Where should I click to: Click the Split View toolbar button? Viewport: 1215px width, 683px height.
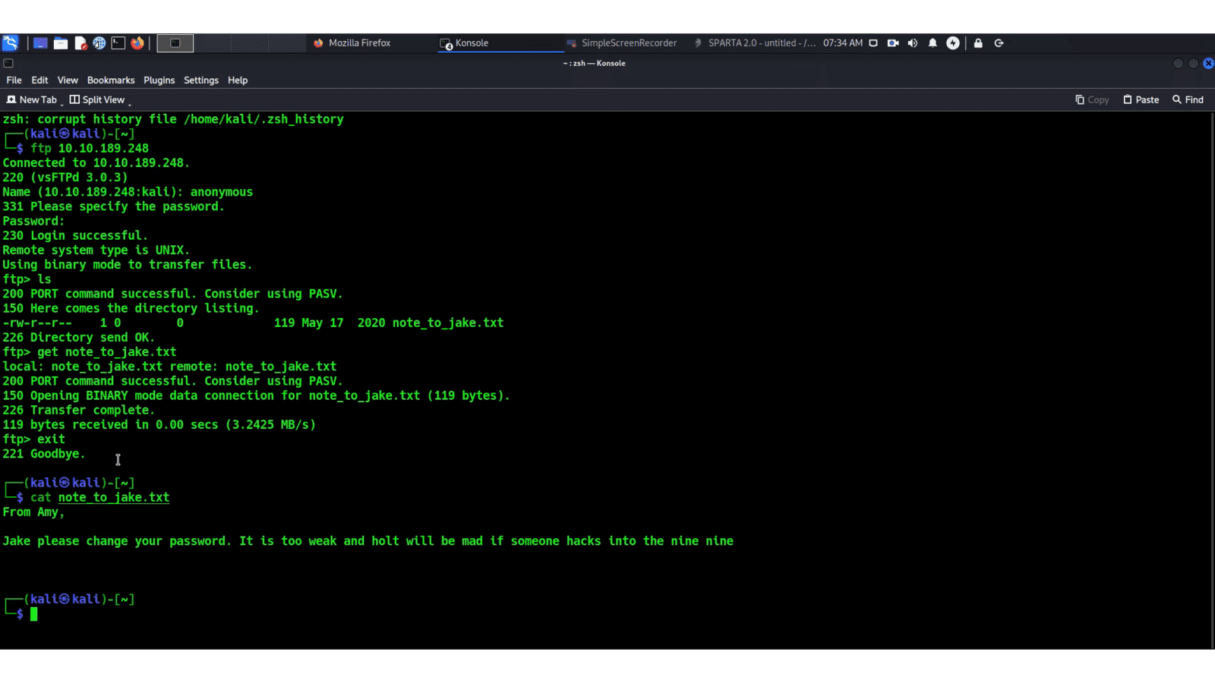(97, 100)
